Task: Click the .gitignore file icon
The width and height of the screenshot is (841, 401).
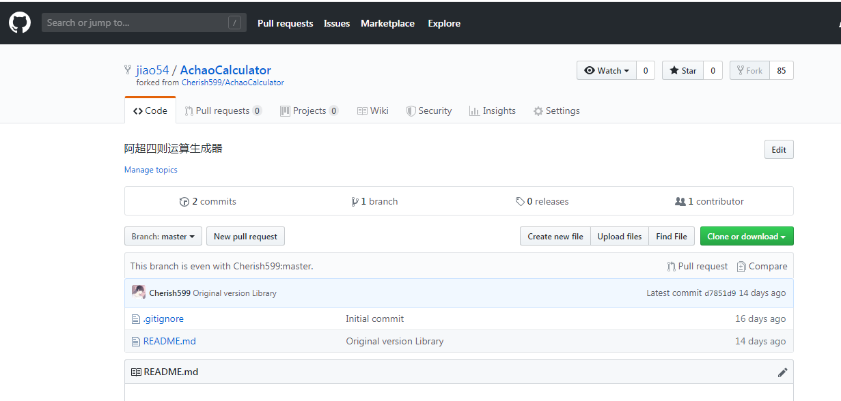Action: point(135,318)
